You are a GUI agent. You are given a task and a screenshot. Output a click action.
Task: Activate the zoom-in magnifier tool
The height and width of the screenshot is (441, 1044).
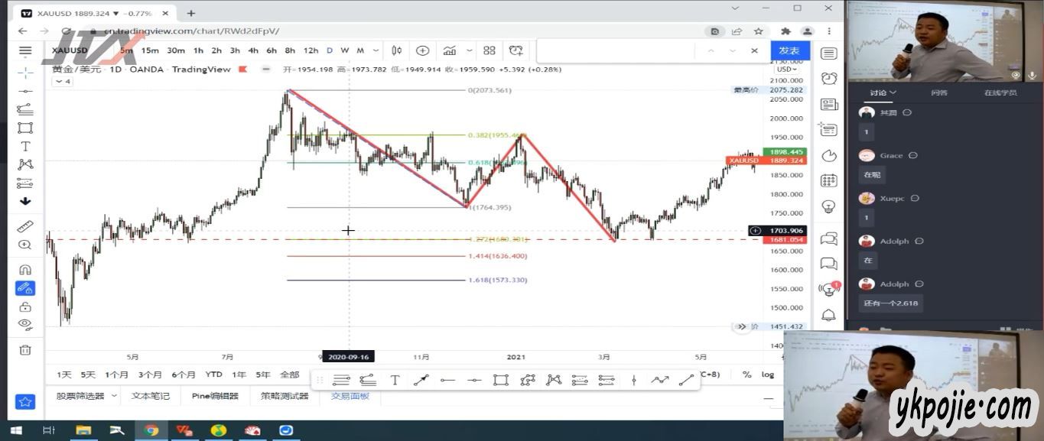25,245
